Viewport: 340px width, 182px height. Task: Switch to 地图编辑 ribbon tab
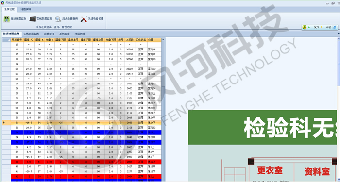(26, 9)
